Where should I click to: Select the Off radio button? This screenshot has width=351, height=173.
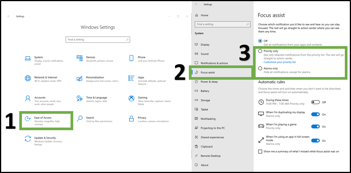pyautogui.click(x=260, y=41)
